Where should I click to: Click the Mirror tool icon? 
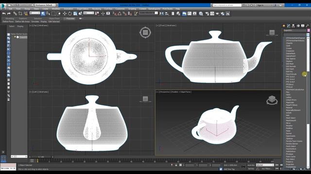point(161,14)
